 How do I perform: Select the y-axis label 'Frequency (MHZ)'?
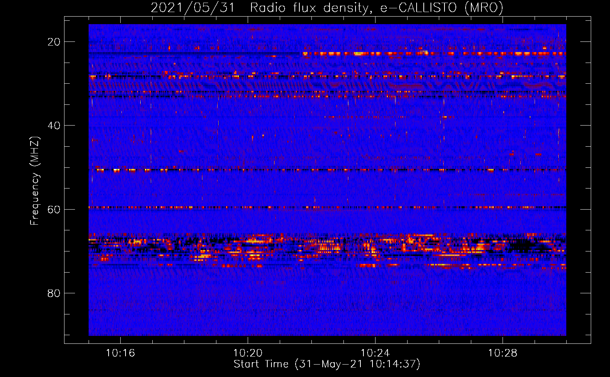coord(35,181)
